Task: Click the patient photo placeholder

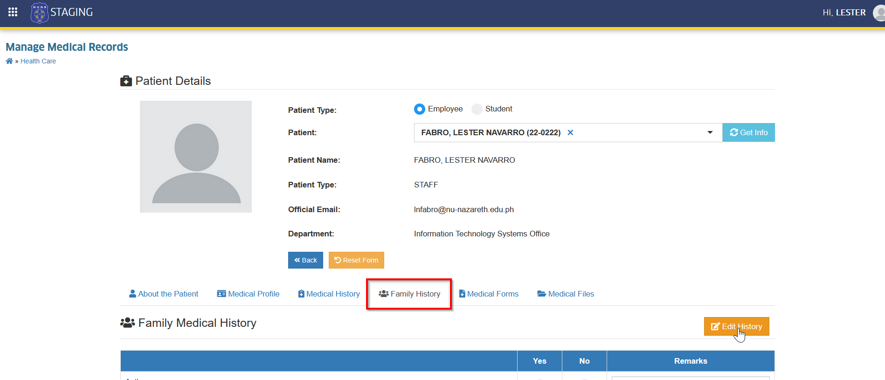Action: [196, 157]
